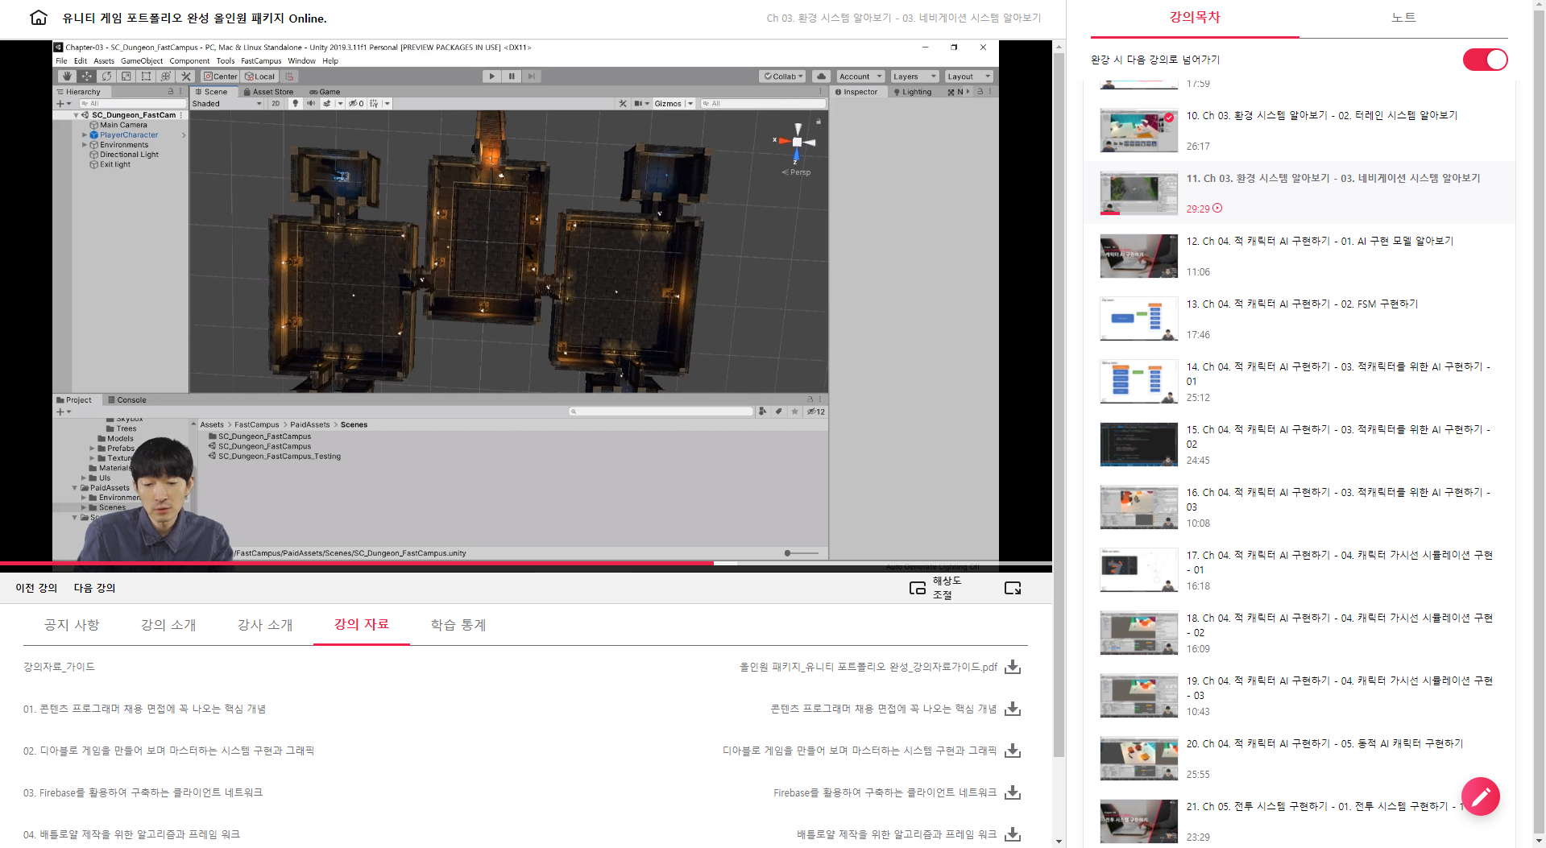Toggle scene audio speaker icon
Screen dimensions: 1546x848
tap(311, 103)
